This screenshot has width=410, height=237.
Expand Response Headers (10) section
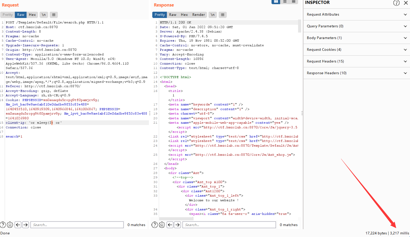click(357, 73)
